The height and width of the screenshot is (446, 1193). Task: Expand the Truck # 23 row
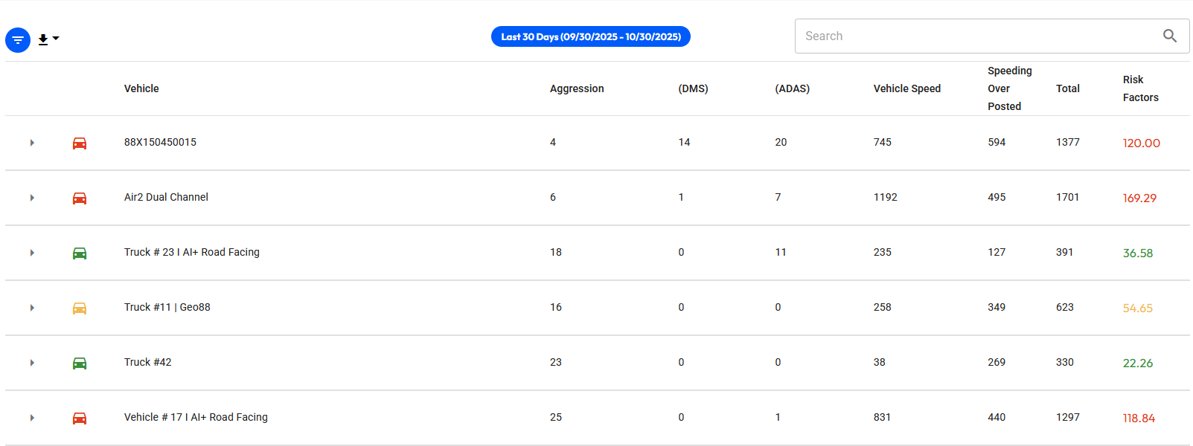(x=32, y=253)
